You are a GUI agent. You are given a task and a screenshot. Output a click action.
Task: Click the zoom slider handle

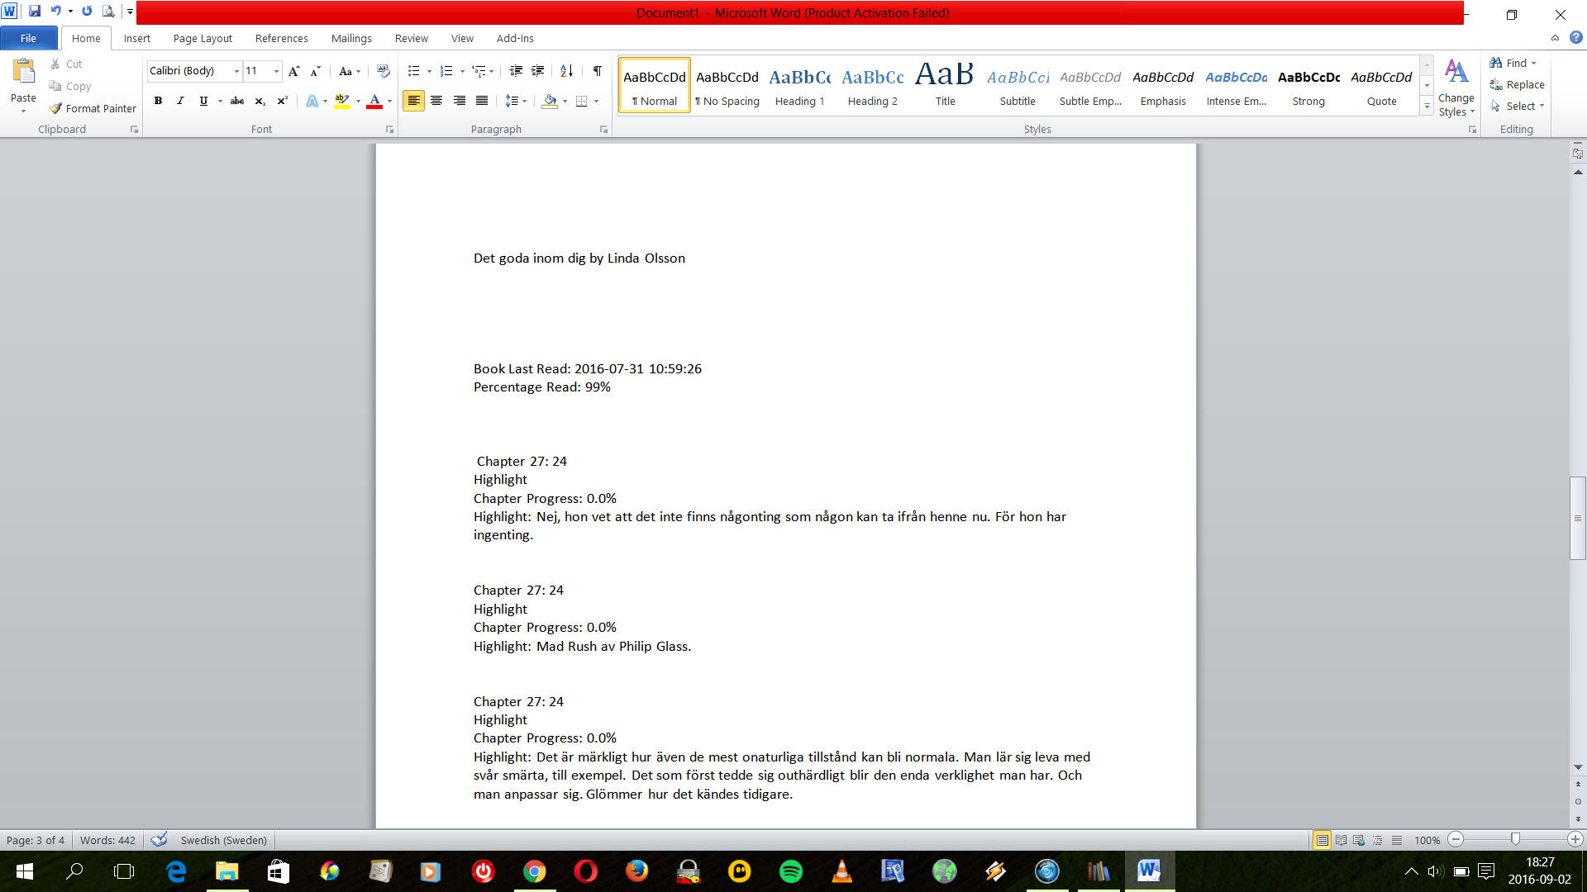(x=1515, y=839)
